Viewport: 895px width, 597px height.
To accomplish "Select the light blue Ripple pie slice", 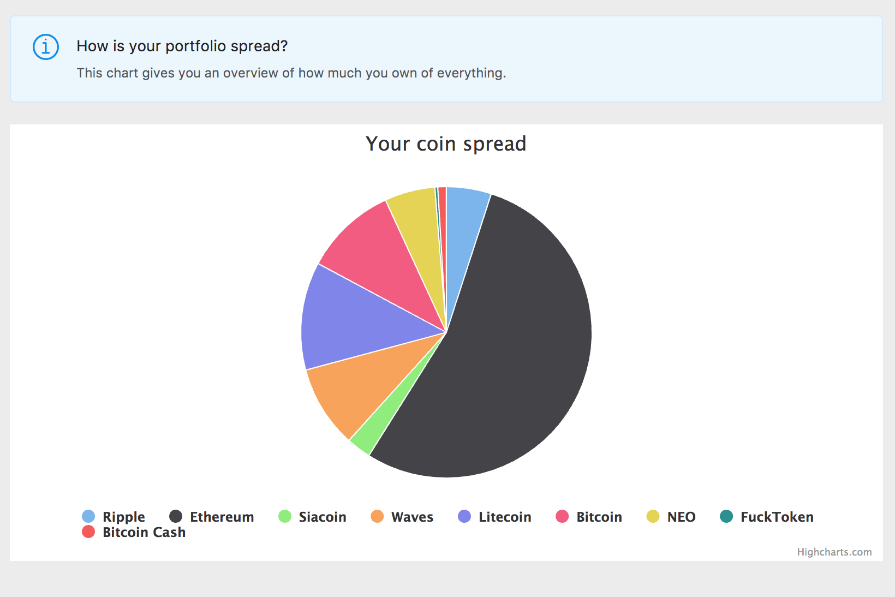I will pos(464,218).
